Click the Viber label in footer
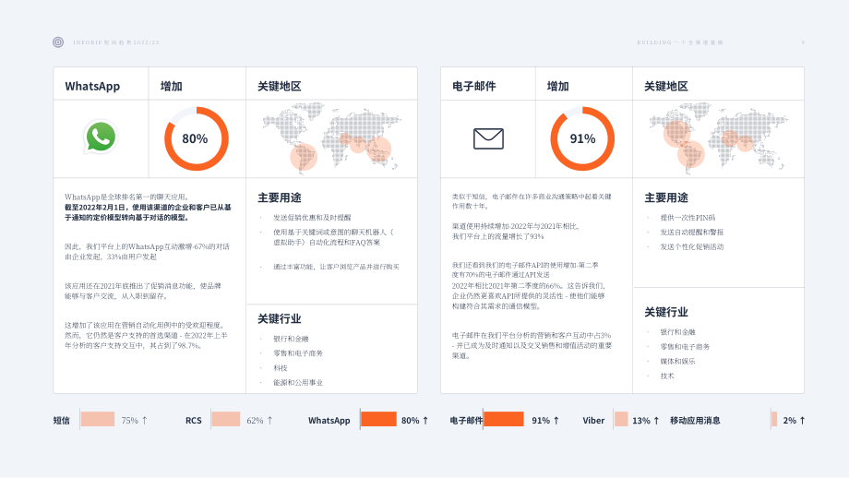This screenshot has width=849, height=478. [x=593, y=421]
